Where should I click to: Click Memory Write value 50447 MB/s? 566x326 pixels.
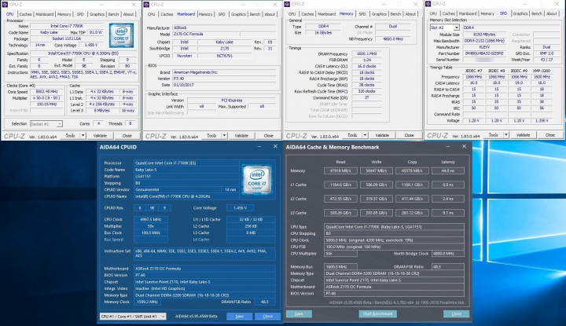[x=376, y=171]
